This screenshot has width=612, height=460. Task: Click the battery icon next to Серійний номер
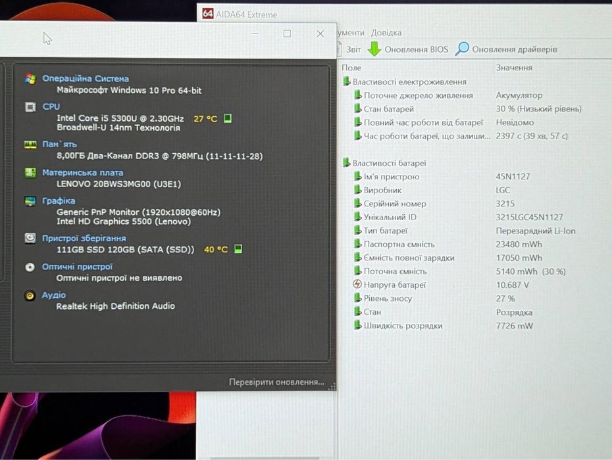(x=357, y=204)
